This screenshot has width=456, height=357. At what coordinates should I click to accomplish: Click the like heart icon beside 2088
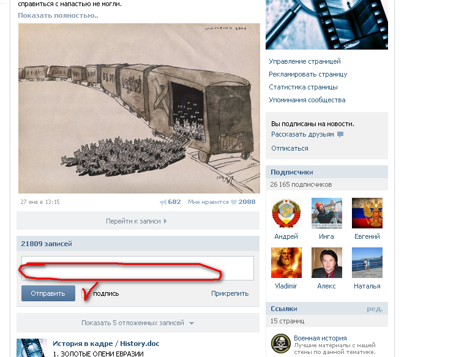[x=234, y=202]
